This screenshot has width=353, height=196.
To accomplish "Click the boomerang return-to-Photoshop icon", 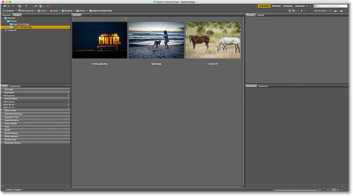I will pyautogui.click(x=27, y=6).
